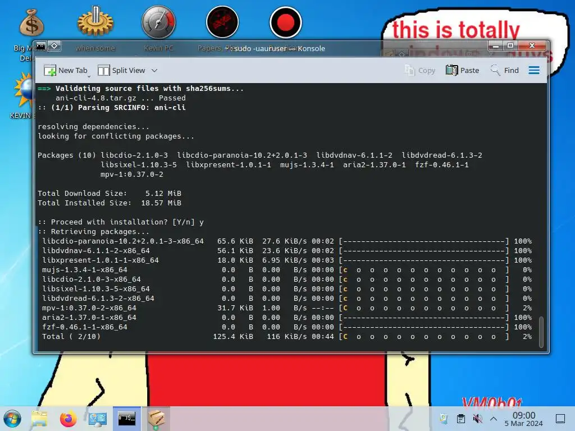The image size is (575, 431).
Task: Expand the Split View dropdown chevron
Action: click(154, 70)
